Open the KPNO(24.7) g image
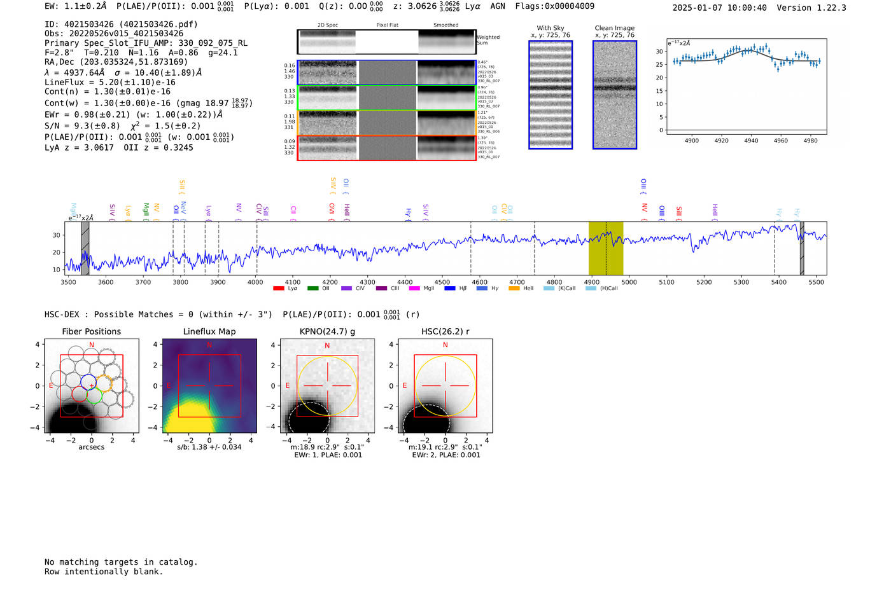Viewport: 891px width, 606px height. 327,386
